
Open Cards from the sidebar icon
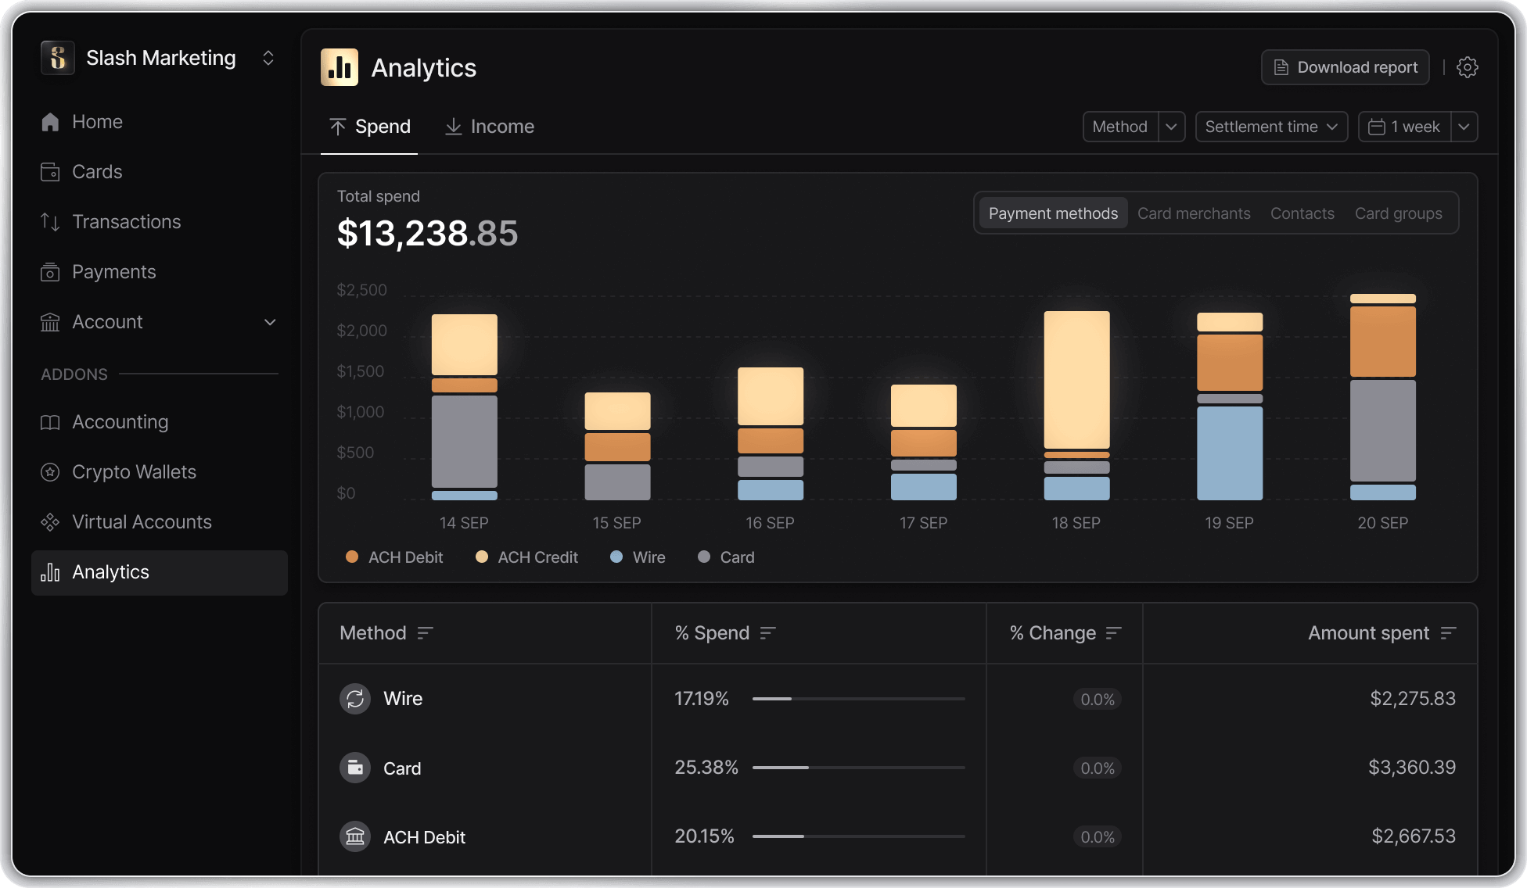click(50, 172)
